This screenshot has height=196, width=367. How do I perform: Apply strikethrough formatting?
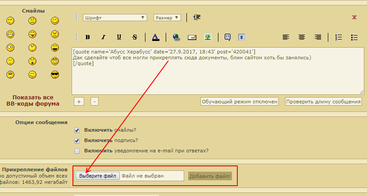click(135, 37)
